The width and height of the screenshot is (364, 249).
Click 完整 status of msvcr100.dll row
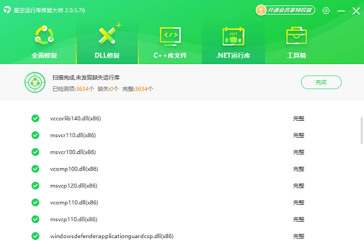click(298, 152)
